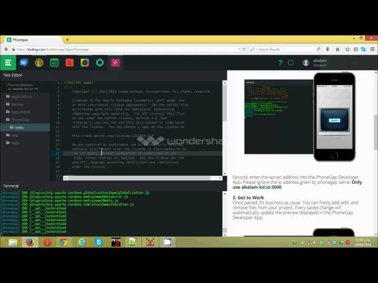Image resolution: width=378 pixels, height=283 pixels.
Task: Click the abalam.kd.io:3000 server address
Action: point(261,187)
